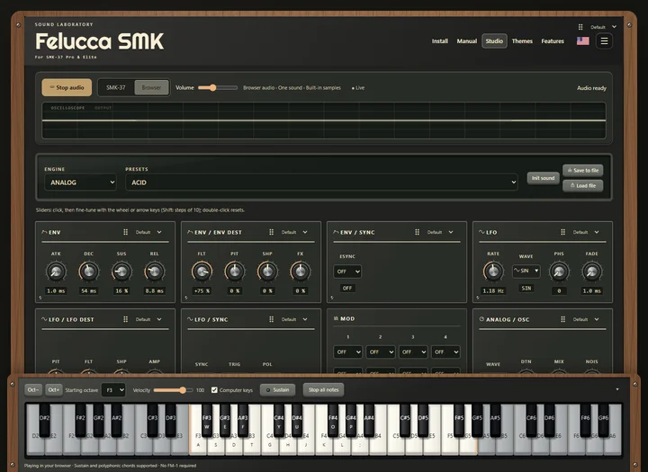Click the ENV / SYNC panel grip icon
The width and height of the screenshot is (648, 472).
417,232
